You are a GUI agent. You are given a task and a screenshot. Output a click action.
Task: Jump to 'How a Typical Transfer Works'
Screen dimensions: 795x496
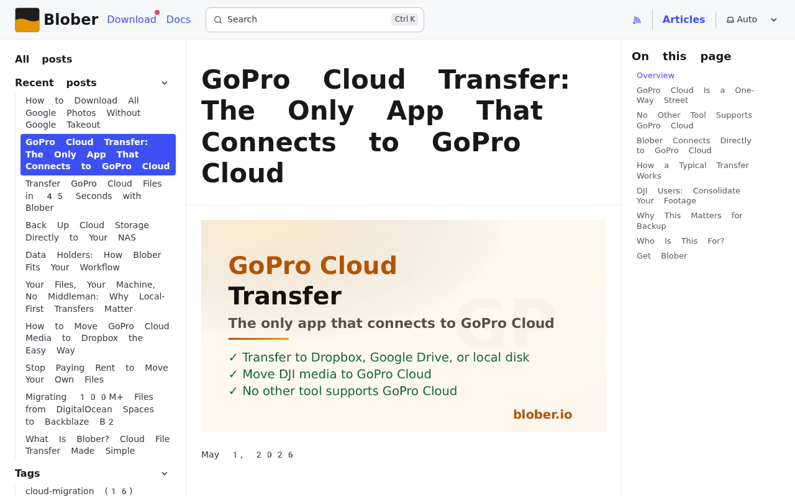693,170
